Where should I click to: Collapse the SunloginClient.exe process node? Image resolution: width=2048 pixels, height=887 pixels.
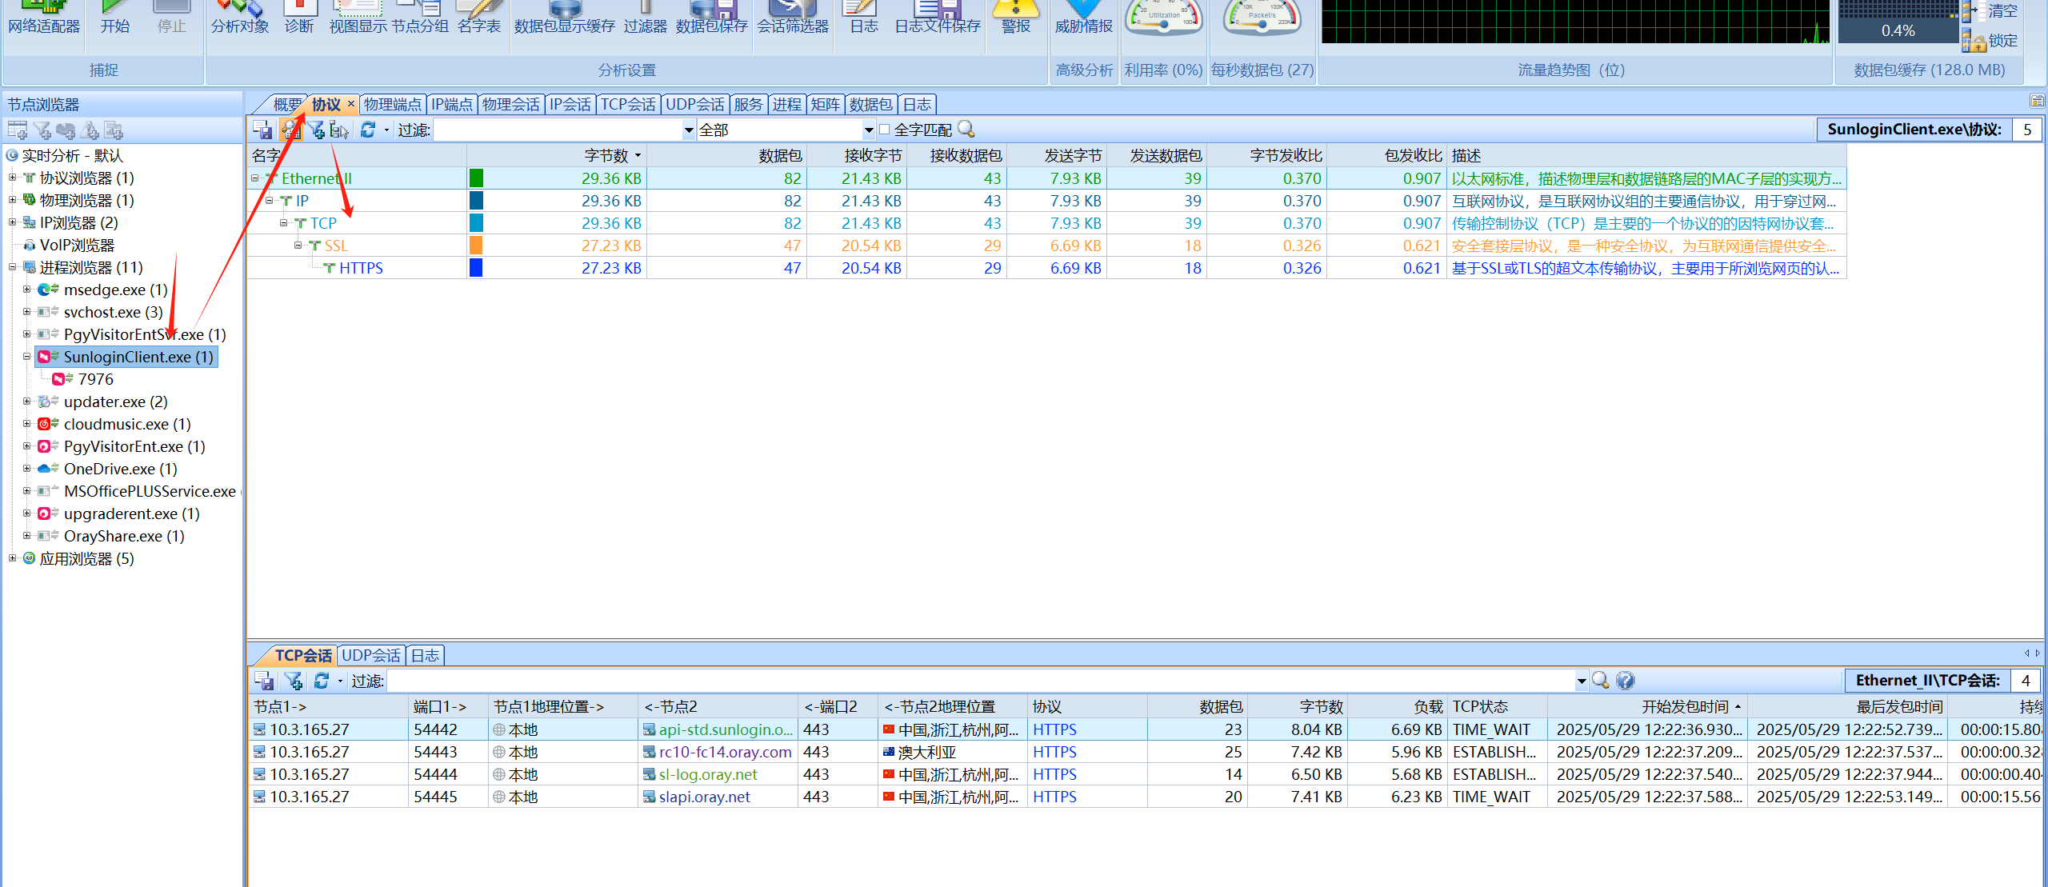pyautogui.click(x=26, y=357)
